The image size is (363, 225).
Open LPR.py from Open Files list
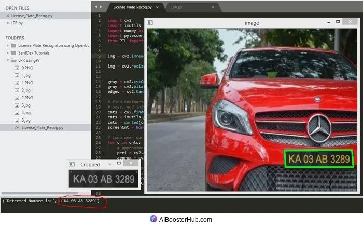(17, 23)
